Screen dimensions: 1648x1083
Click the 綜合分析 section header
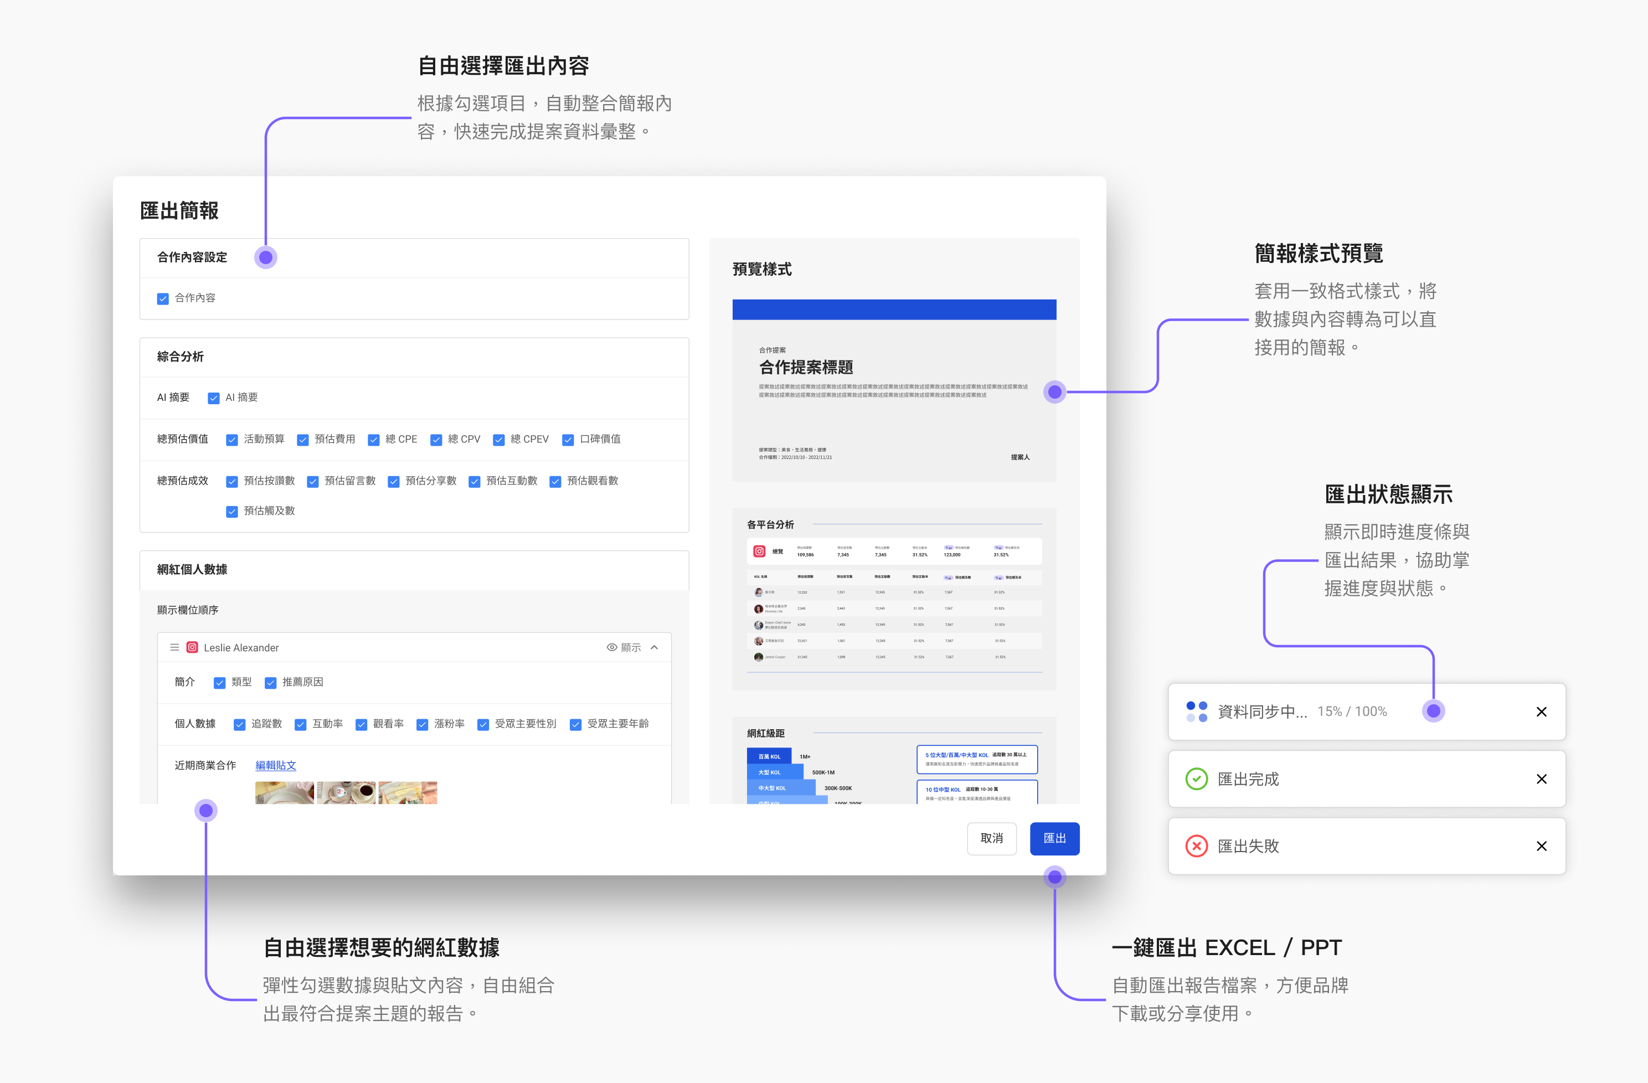point(414,357)
